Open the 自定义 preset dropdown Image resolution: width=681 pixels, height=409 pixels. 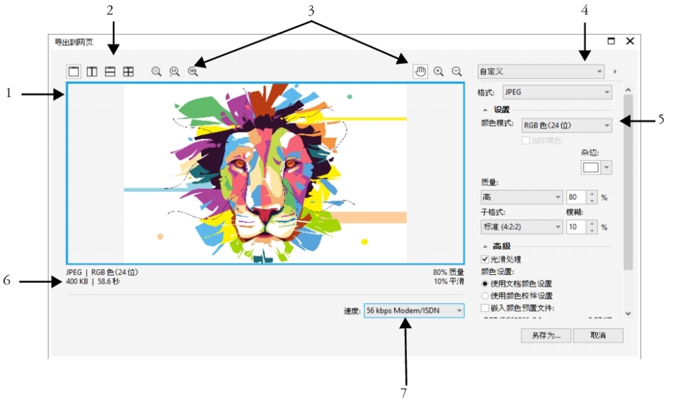pos(599,71)
